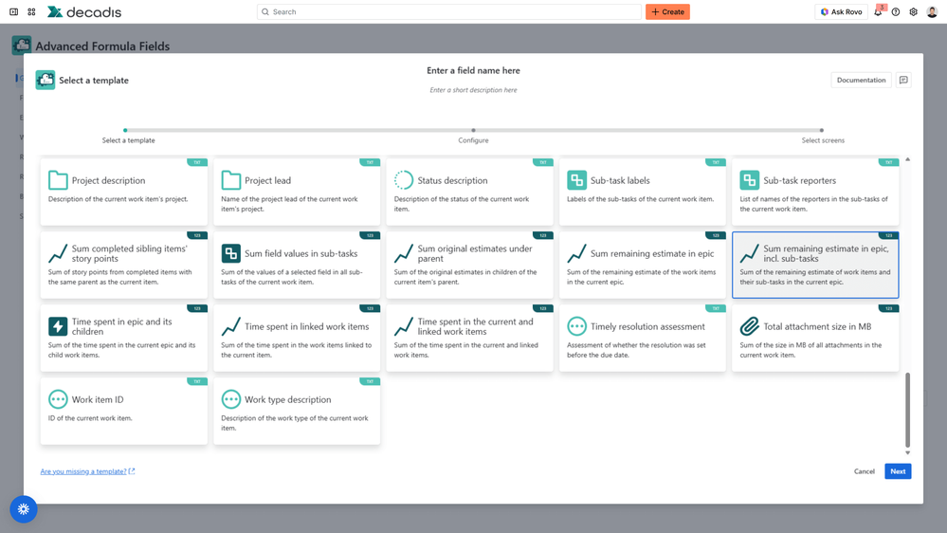Click the Time spent in current and linked icon

pyautogui.click(x=404, y=326)
